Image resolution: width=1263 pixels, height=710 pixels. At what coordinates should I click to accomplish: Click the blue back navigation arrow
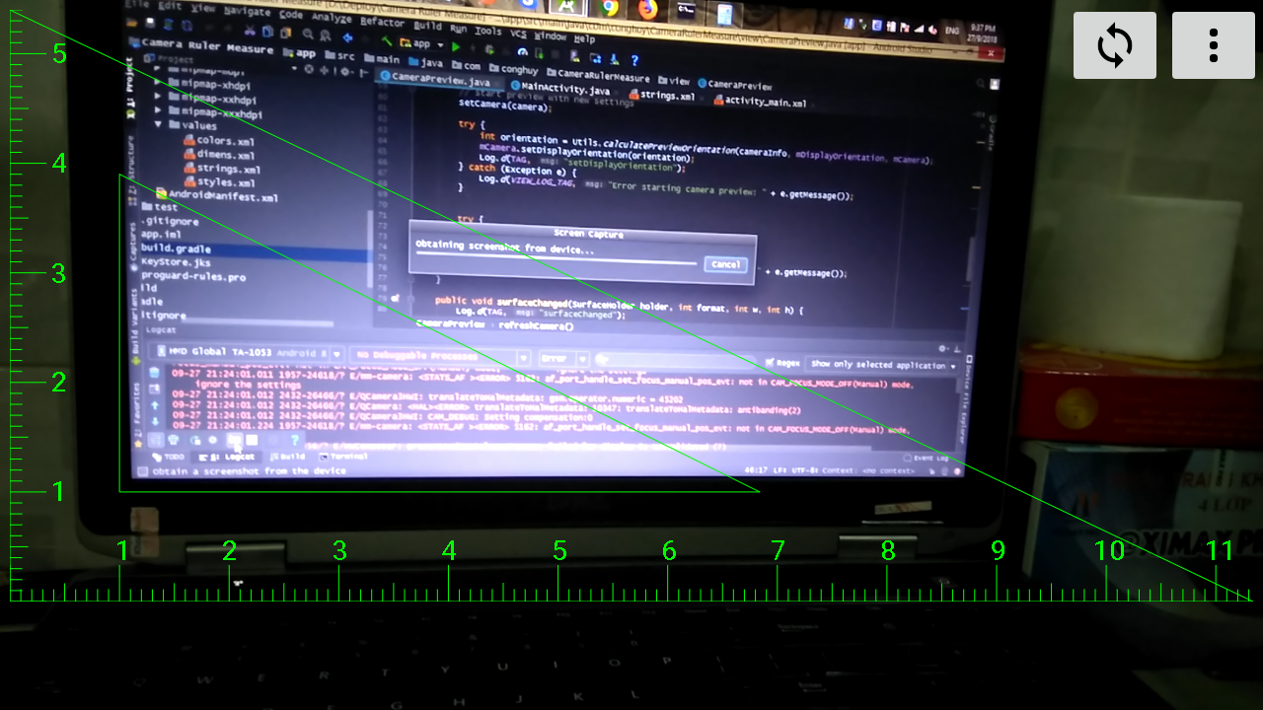[x=347, y=37]
